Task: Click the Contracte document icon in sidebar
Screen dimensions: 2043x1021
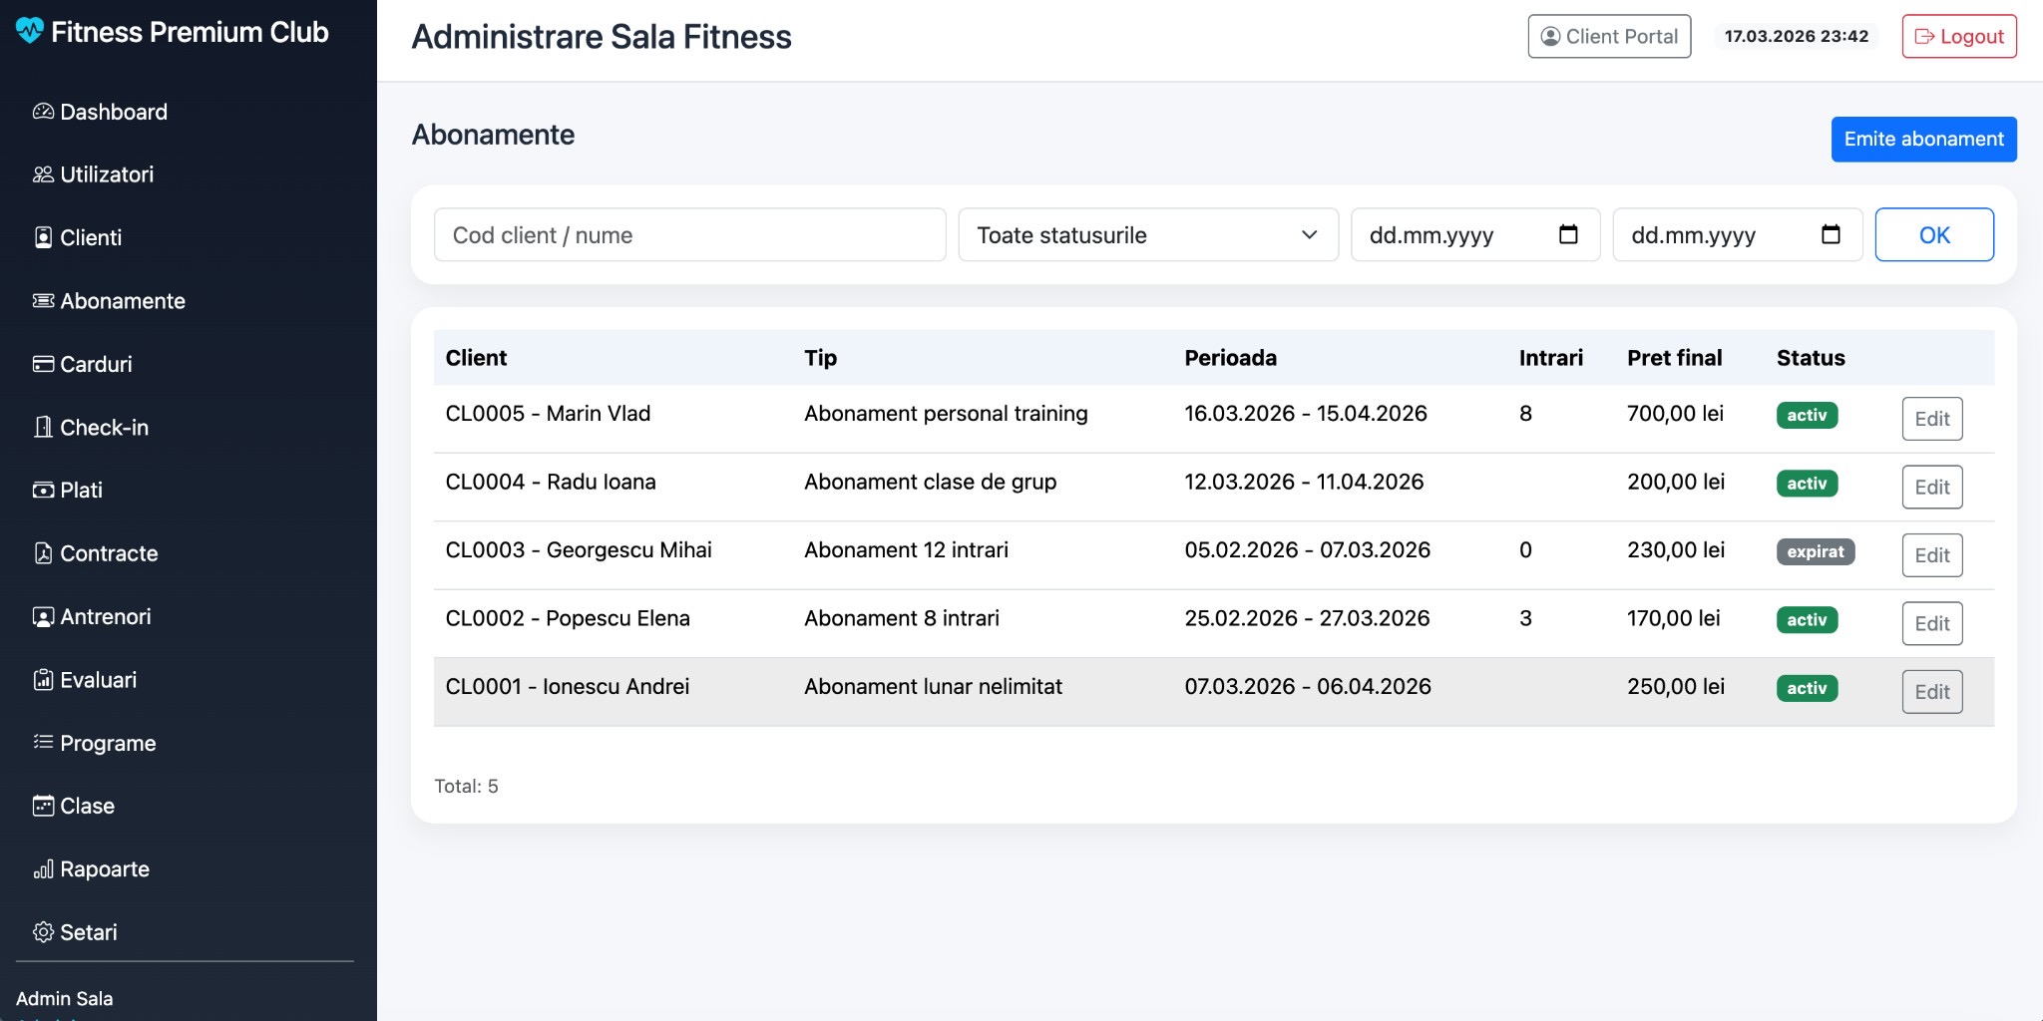Action: 43,553
